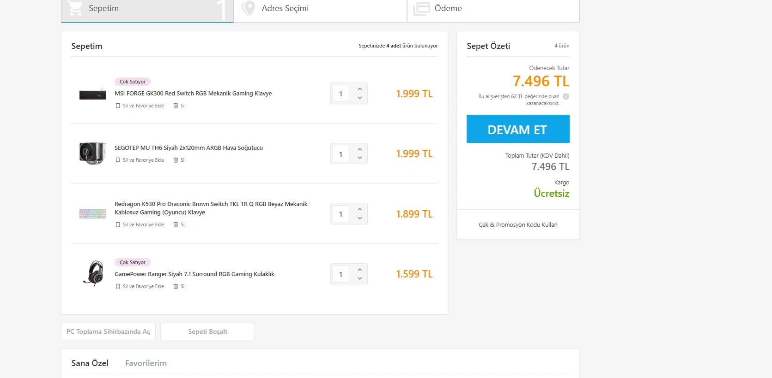Click the 4 ürün count in Sepet Özeti

[x=562, y=46]
